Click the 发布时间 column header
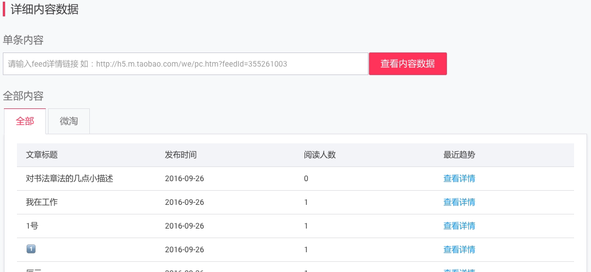 coord(181,155)
